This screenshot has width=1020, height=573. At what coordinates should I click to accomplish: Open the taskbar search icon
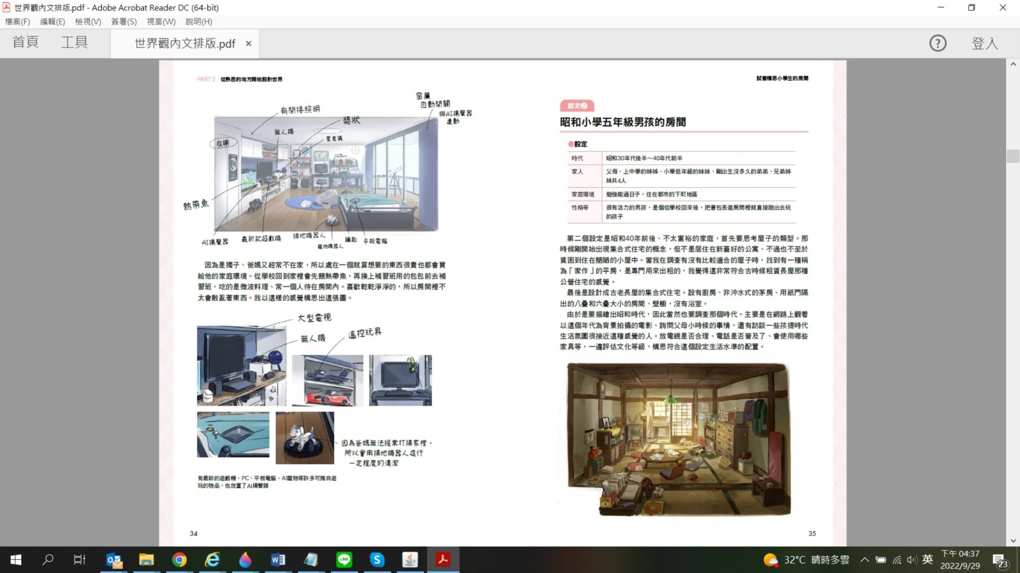48,560
